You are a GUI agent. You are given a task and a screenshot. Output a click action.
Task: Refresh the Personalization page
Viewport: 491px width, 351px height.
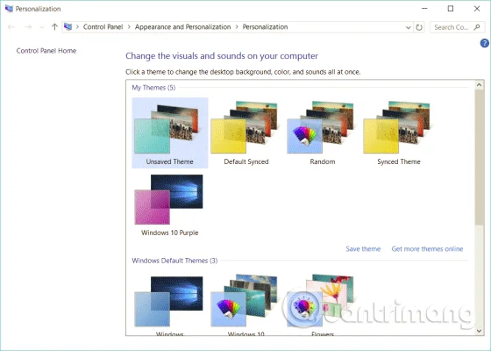419,27
